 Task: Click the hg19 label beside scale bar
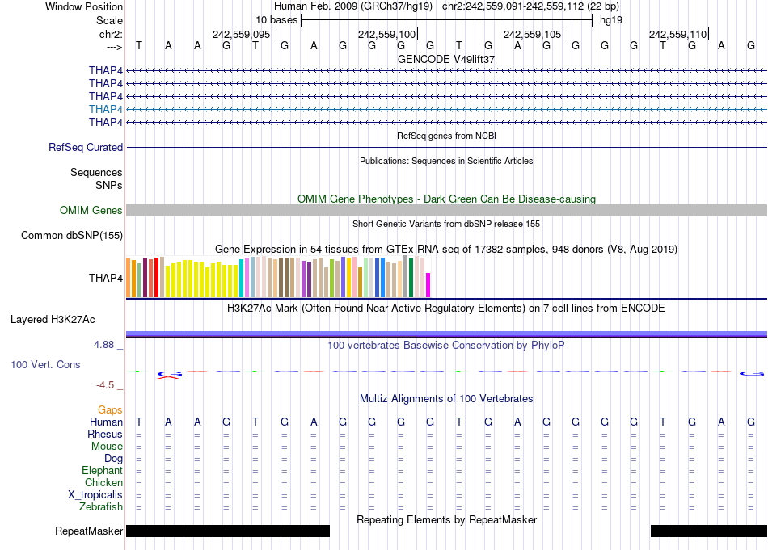[x=611, y=20]
